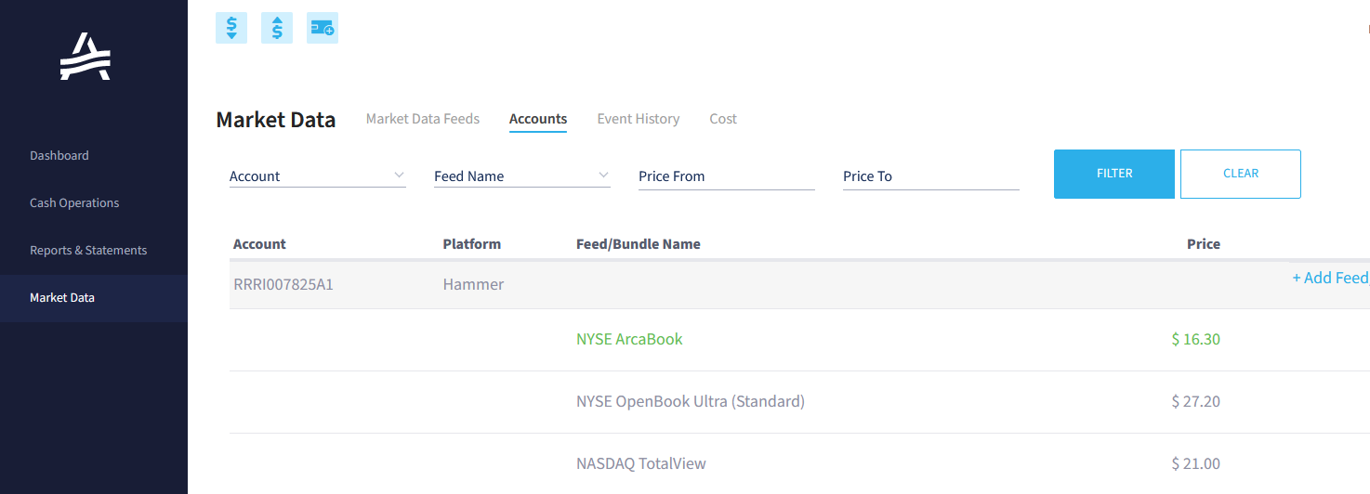The image size is (1370, 494).
Task: Select the NYSE ArcaBook feed
Action: (x=629, y=339)
